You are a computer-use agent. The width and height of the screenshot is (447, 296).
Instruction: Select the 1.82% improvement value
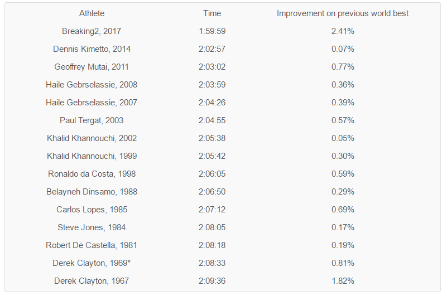343,281
